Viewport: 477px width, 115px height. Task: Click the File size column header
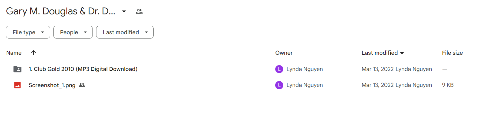[452, 53]
